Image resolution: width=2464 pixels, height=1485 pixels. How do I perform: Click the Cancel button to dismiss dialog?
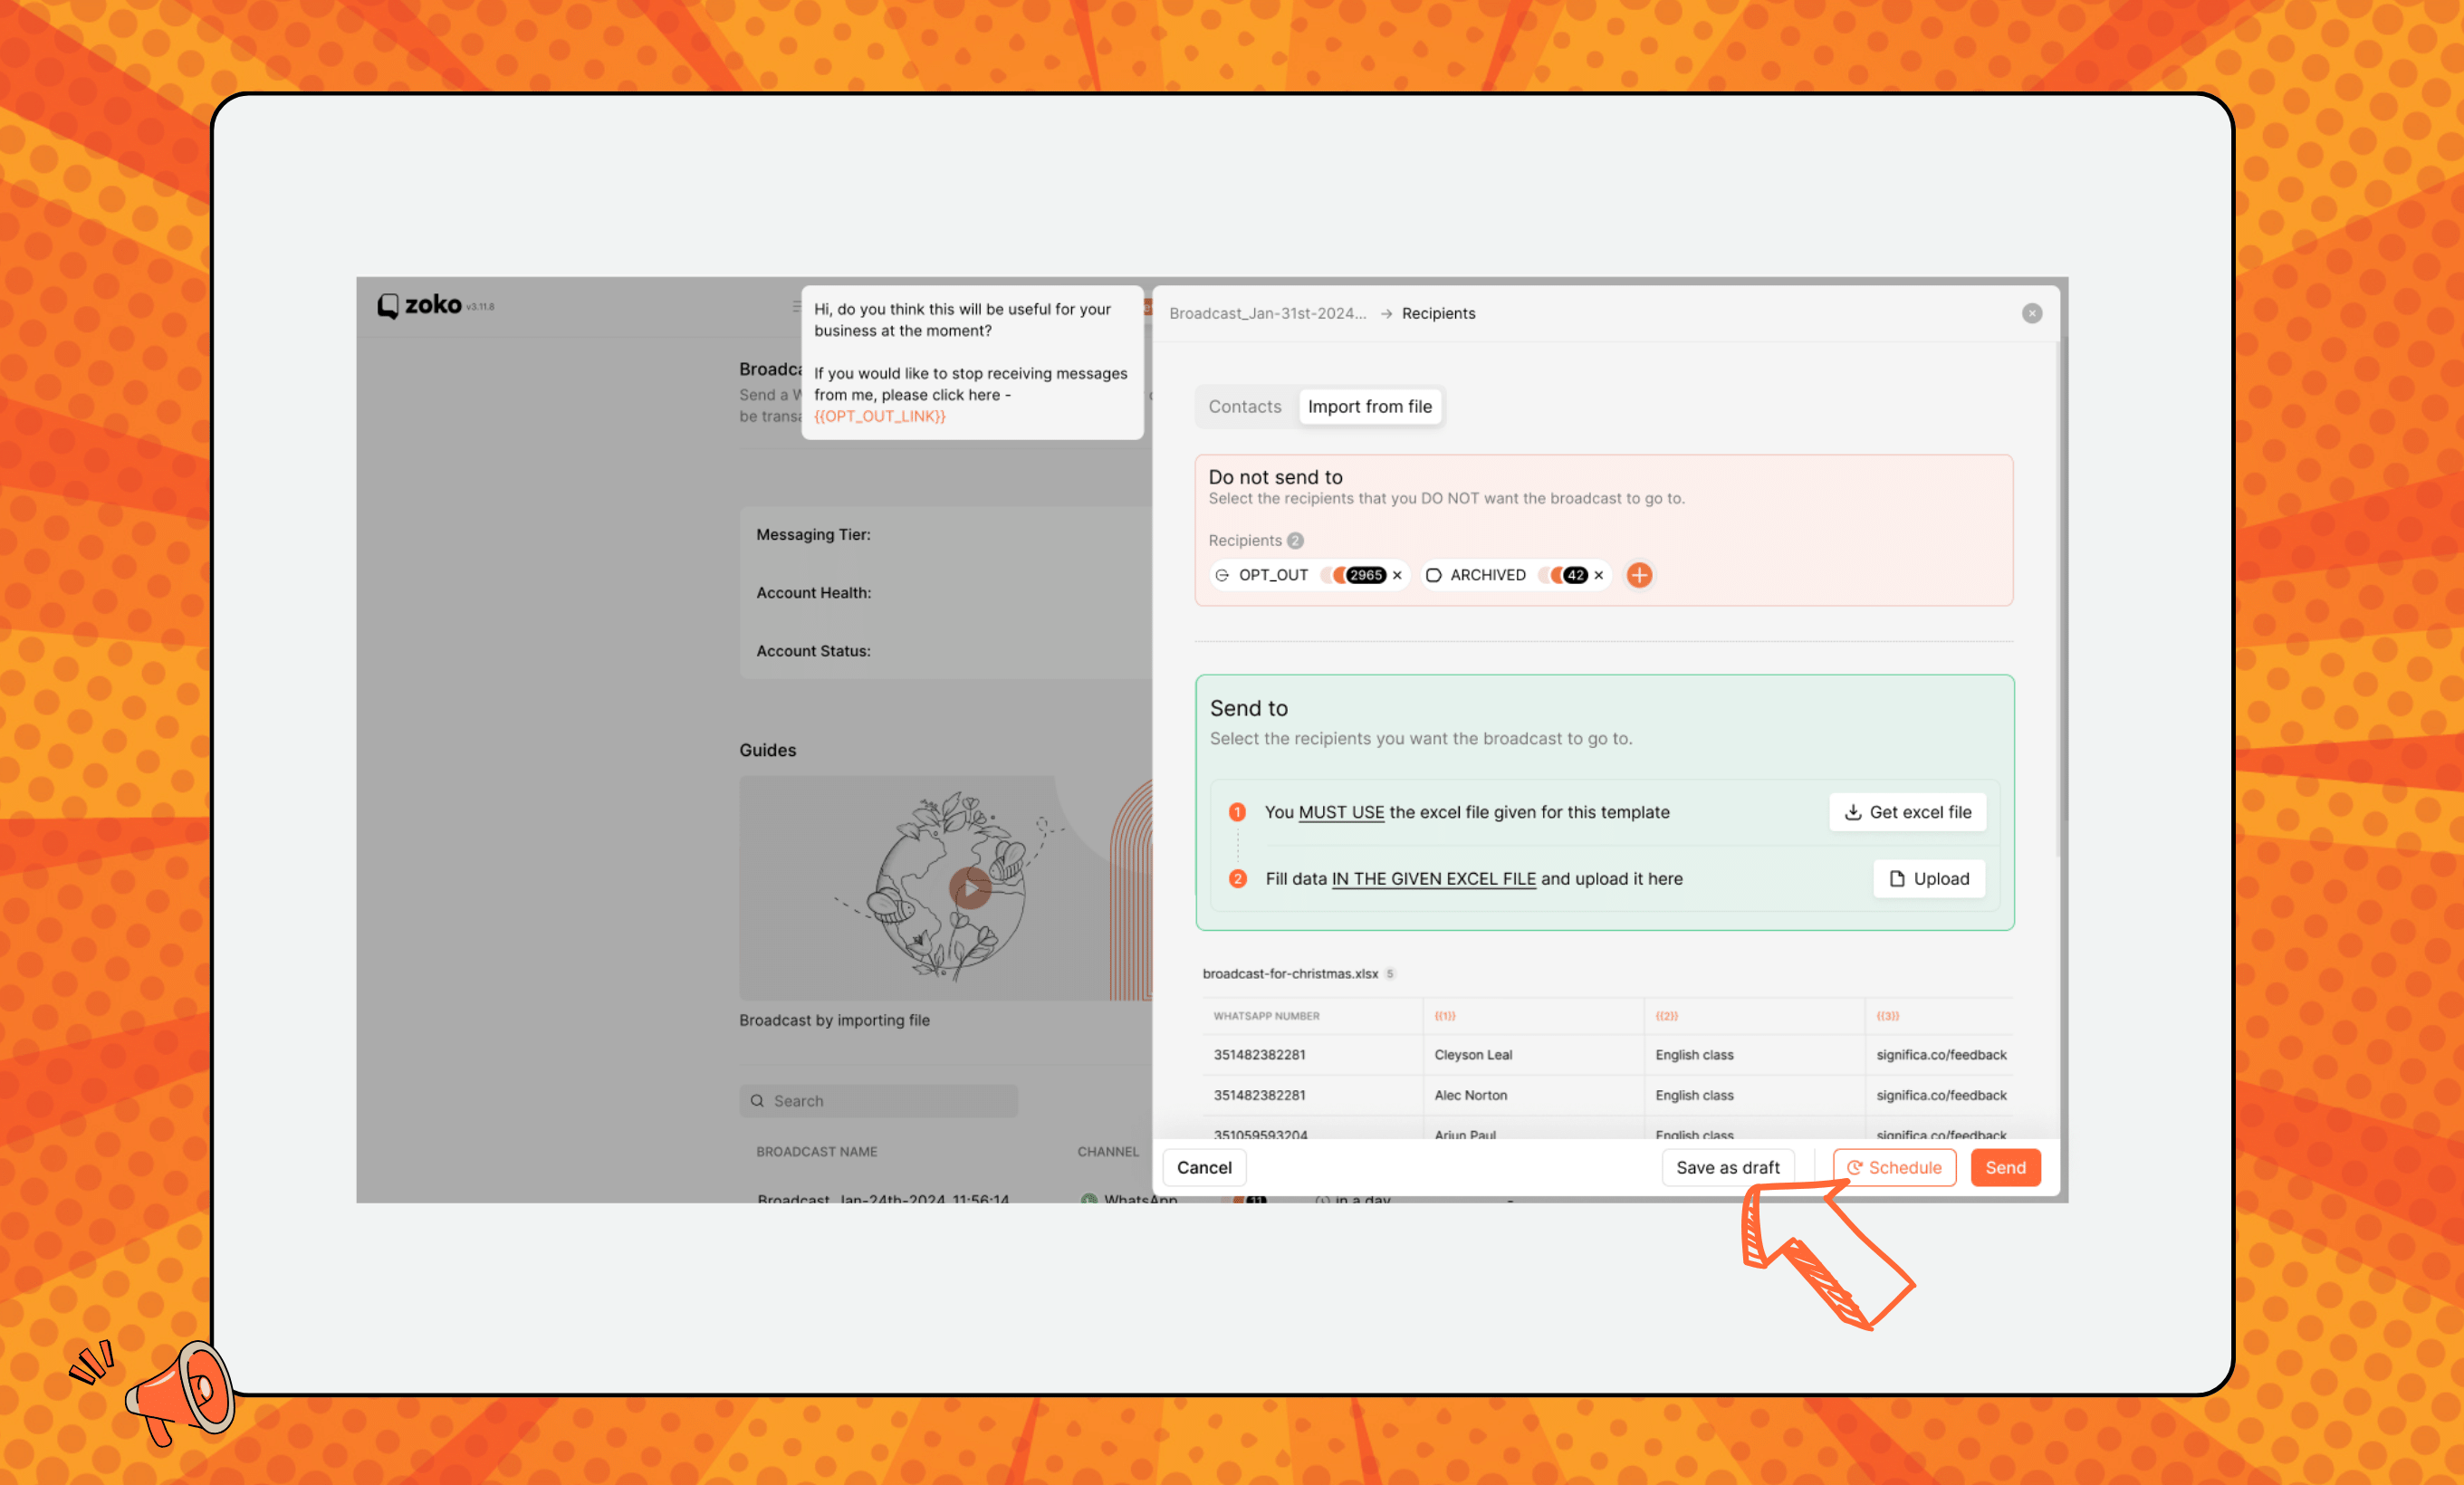pos(1203,1166)
